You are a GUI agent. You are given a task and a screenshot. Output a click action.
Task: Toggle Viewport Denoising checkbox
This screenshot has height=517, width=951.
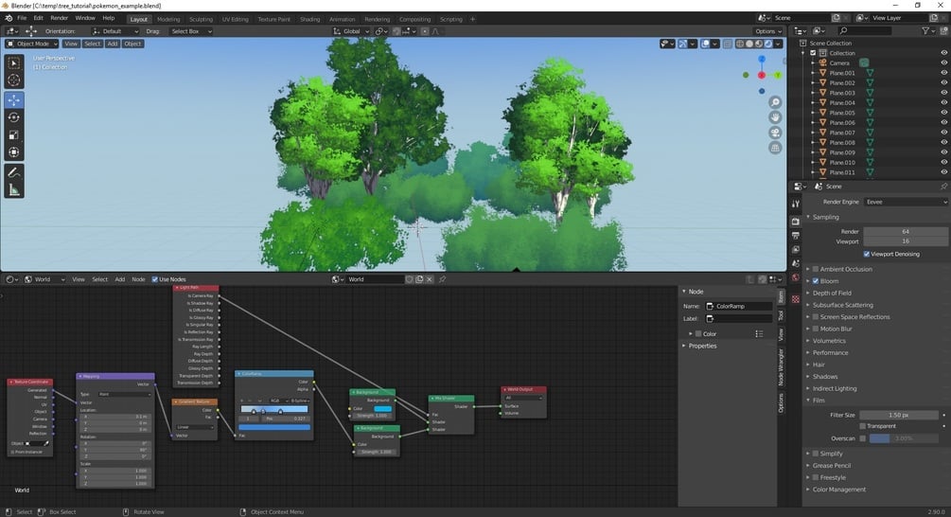pos(867,255)
